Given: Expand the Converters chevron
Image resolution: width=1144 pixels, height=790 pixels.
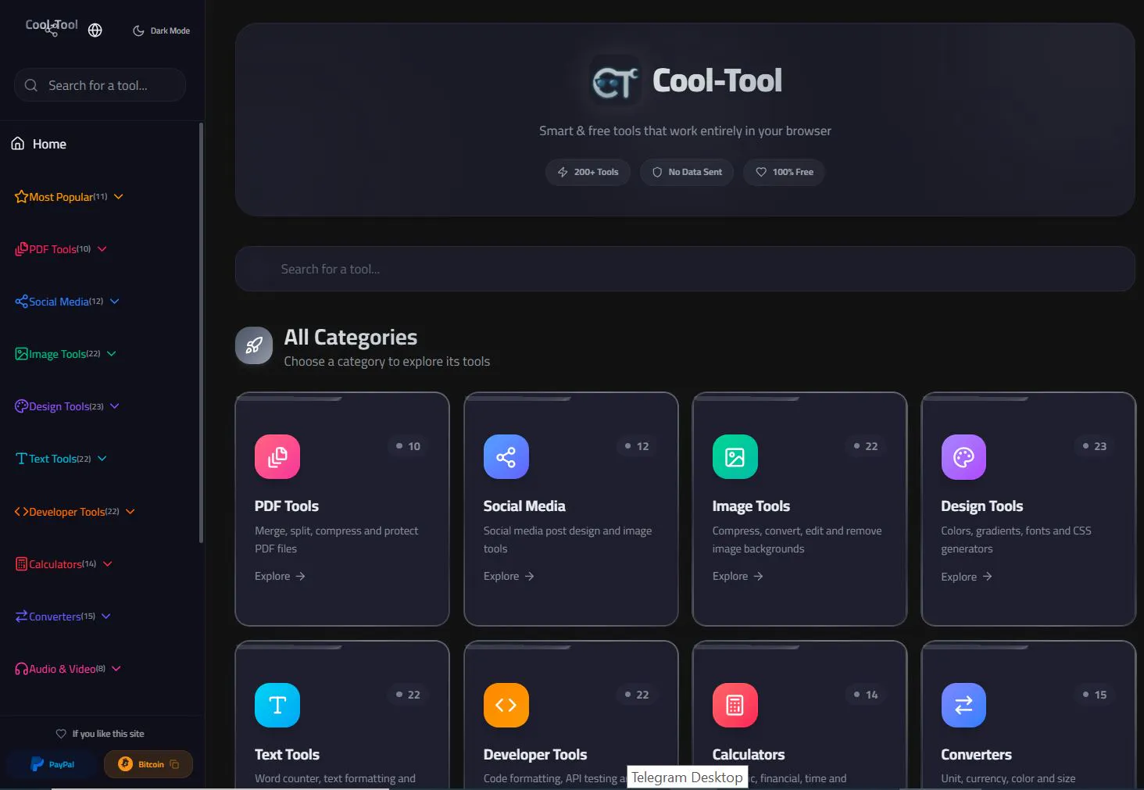Looking at the screenshot, I should click(x=106, y=617).
